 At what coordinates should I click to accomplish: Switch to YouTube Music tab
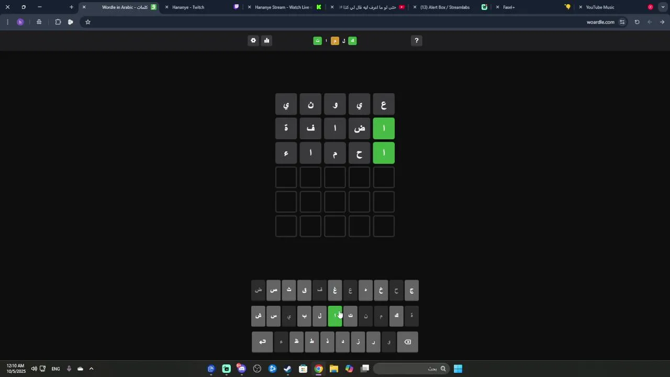[x=617, y=7]
